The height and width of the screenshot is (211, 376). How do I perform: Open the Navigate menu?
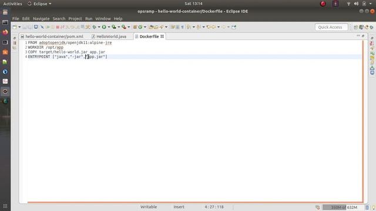[x=41, y=19]
